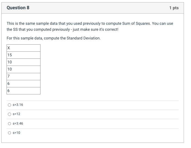Click the 's=3.16' answer label text
This screenshot has width=191, height=148.
[x=18, y=105]
